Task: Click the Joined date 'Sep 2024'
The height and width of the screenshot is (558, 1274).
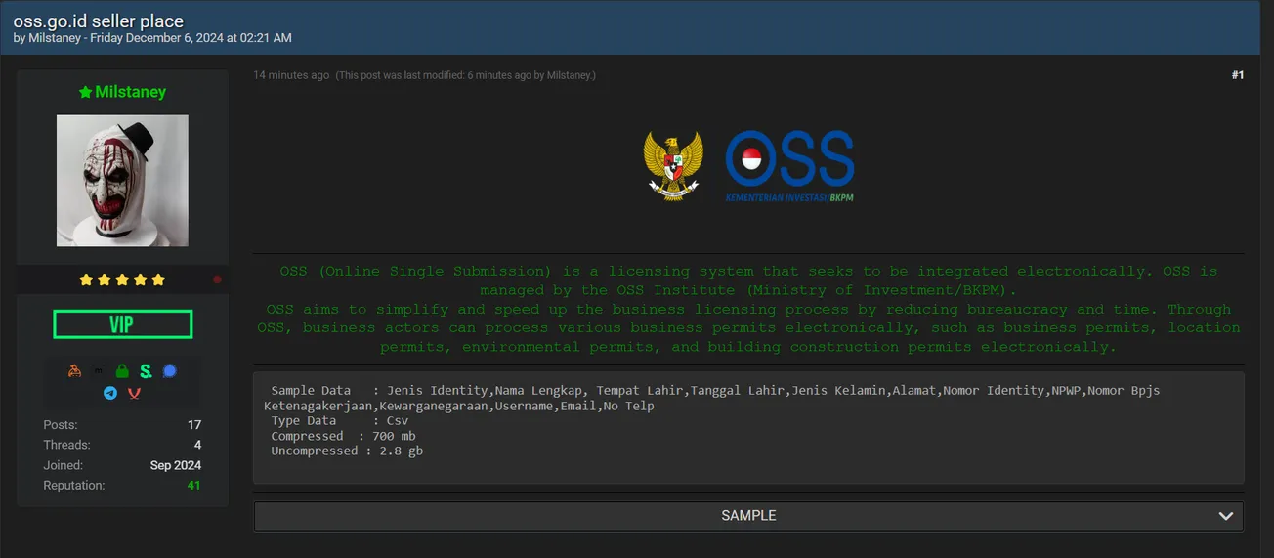Action: [176, 465]
